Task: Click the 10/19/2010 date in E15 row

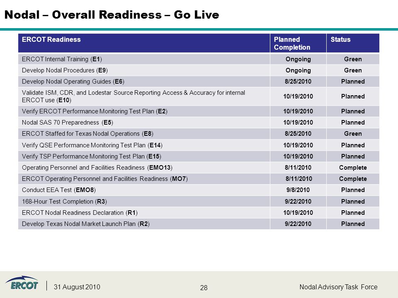Action: (298, 156)
